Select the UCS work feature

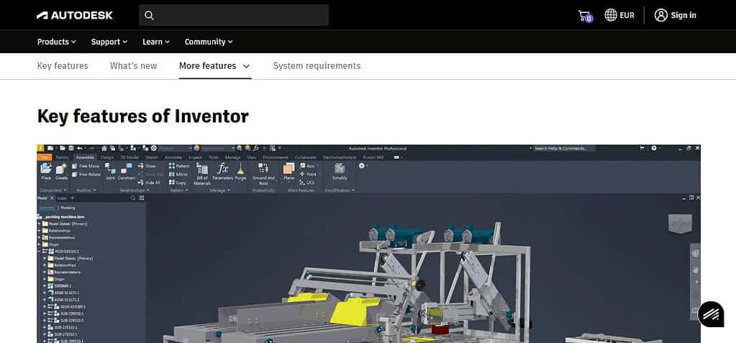[x=307, y=183]
